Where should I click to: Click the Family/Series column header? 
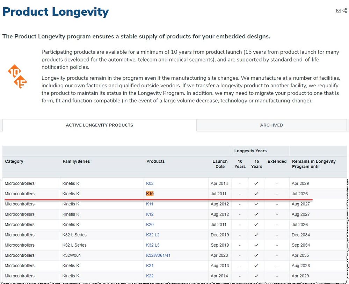(x=76, y=161)
